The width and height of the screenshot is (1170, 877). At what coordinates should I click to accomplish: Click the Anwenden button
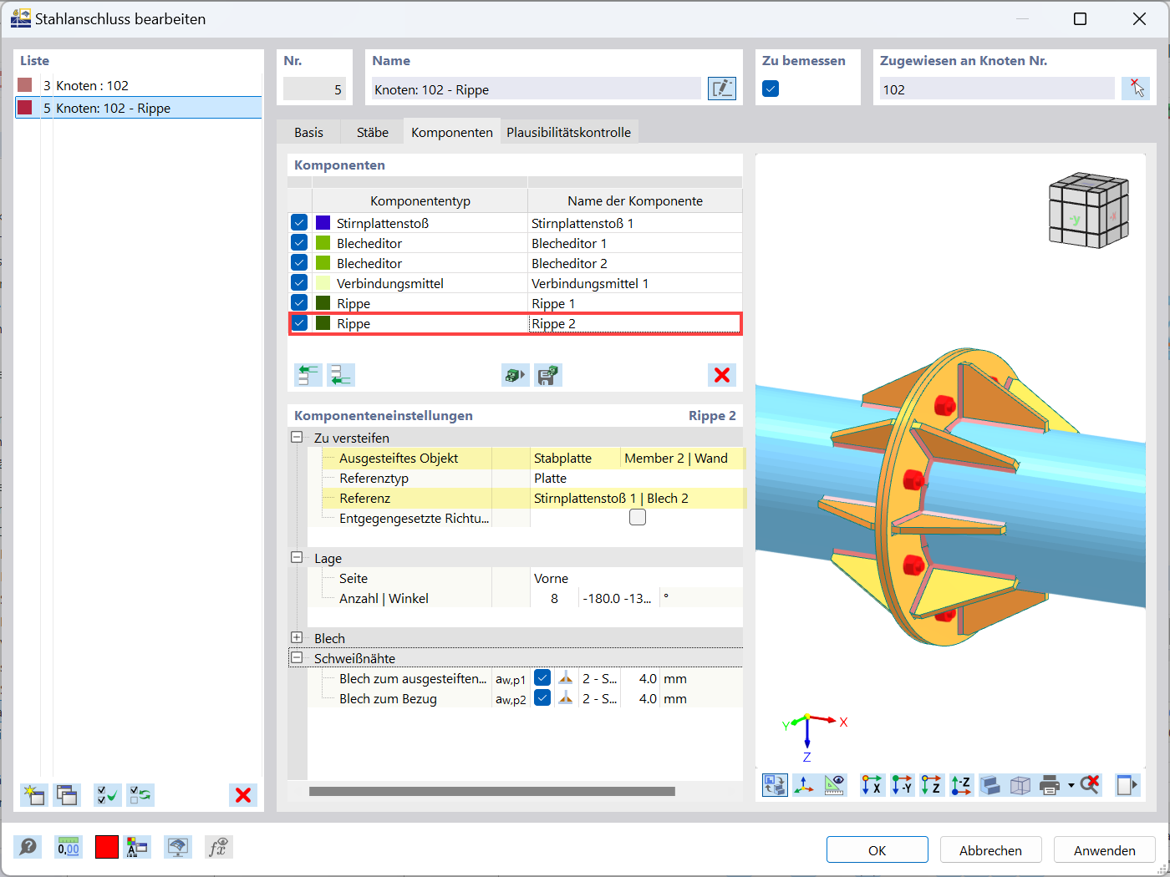pos(1104,849)
